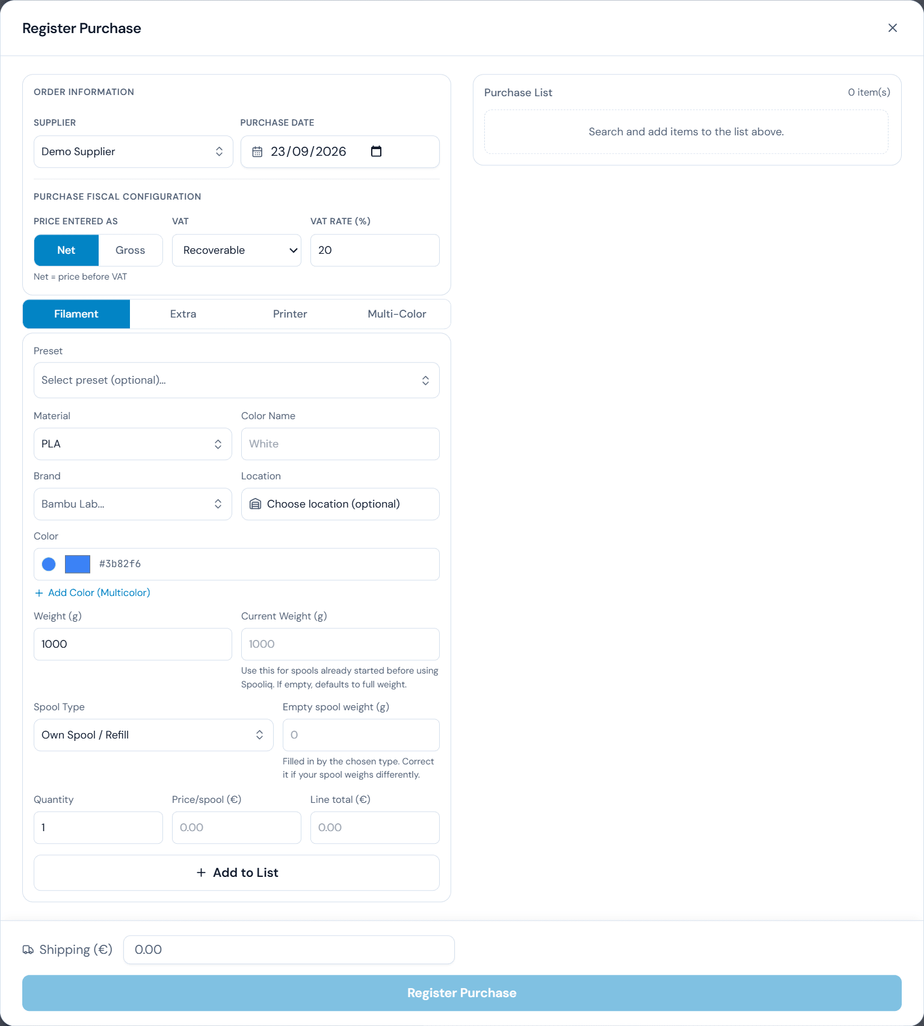The height and width of the screenshot is (1026, 924).
Task: Click the Line total (€) field
Action: (x=375, y=828)
